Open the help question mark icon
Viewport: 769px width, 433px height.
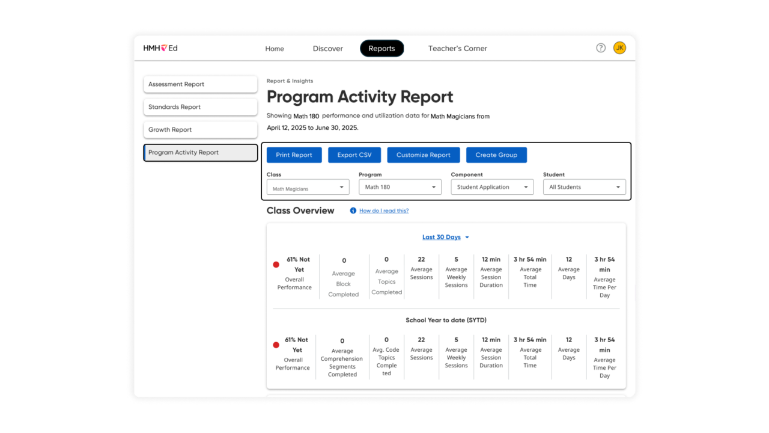coord(601,48)
